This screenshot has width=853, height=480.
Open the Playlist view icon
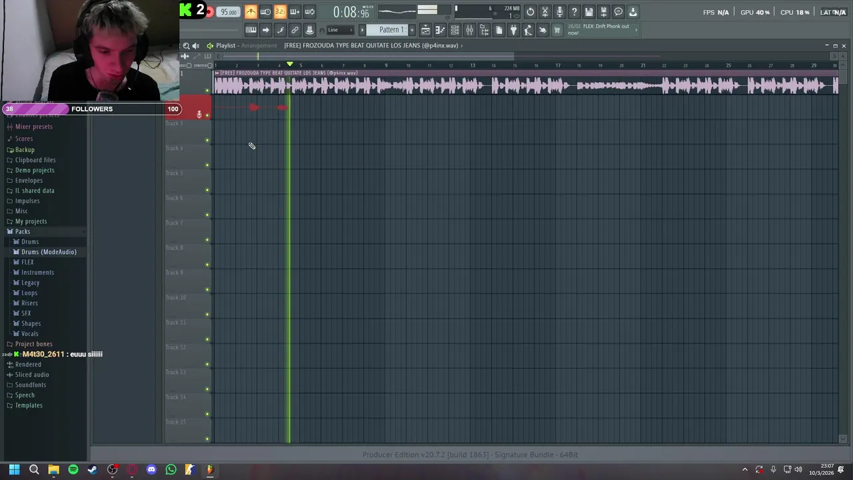click(x=425, y=30)
